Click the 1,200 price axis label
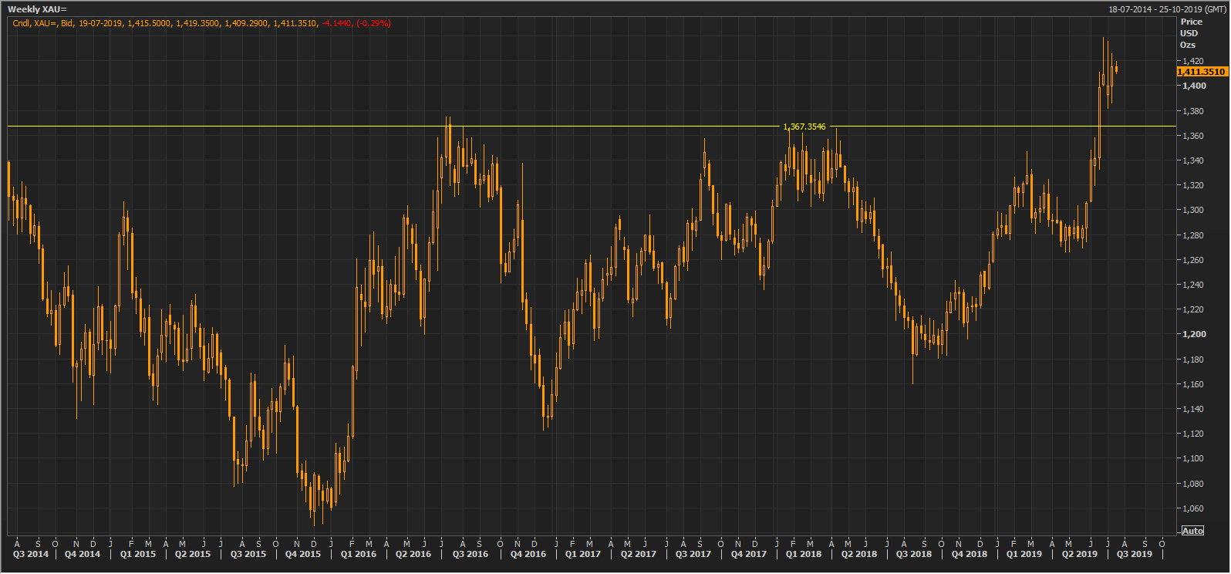Viewport: 1231px width, 574px height. coord(1195,335)
